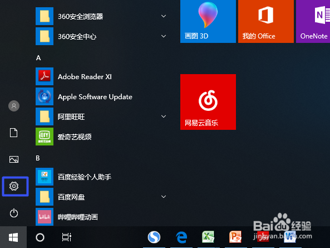This screenshot has height=248, width=330.
Task: Click the Apple Software Update icon
Action: tap(45, 96)
